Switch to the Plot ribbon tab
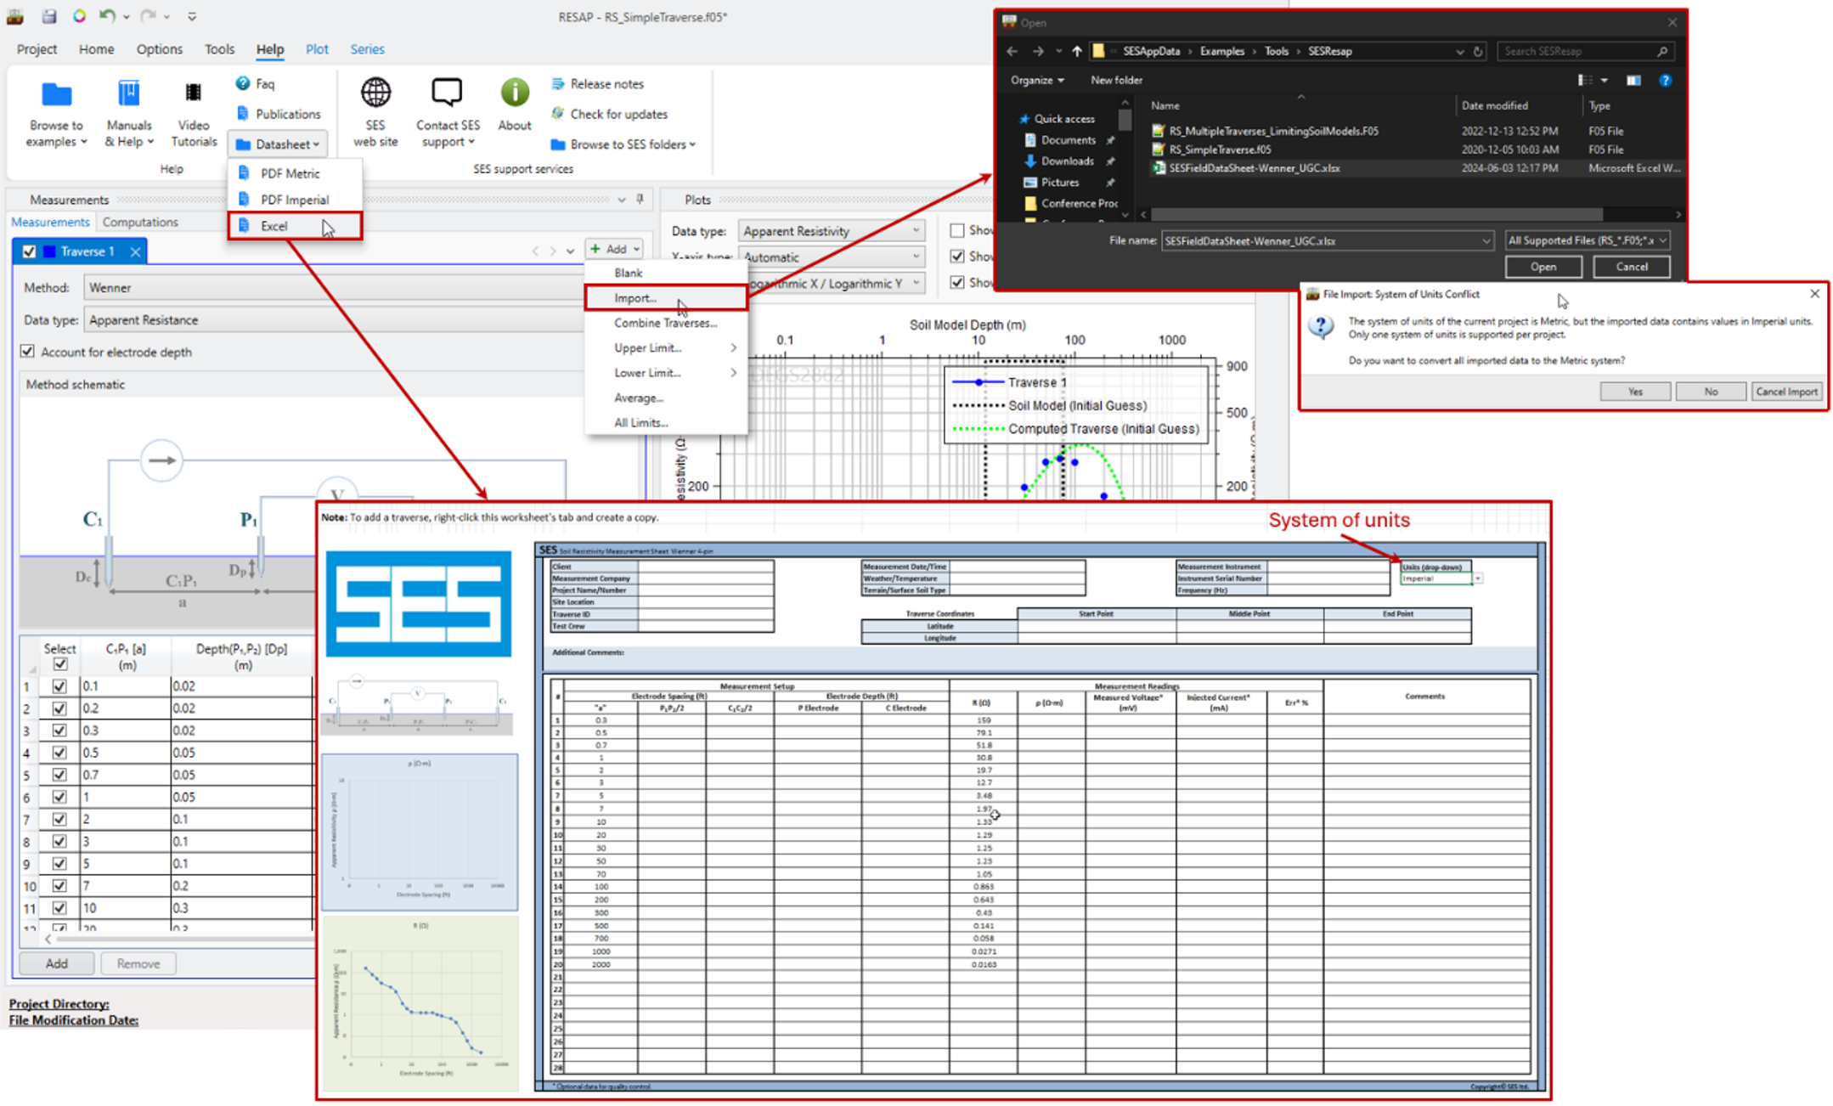The image size is (1833, 1106). coord(317,49)
